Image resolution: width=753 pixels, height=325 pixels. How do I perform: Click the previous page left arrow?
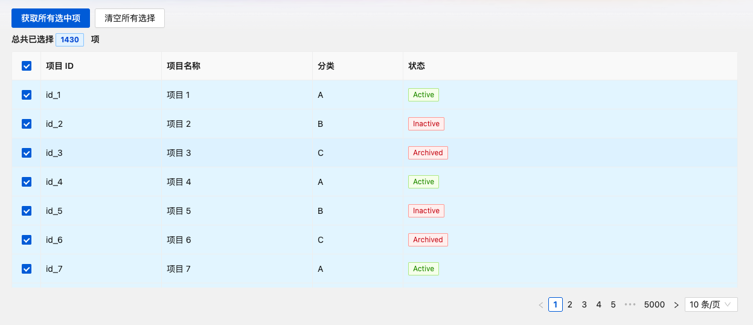coord(541,304)
